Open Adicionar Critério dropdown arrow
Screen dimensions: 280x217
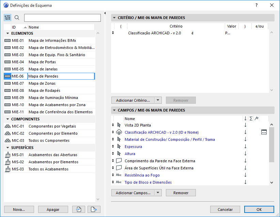click(x=158, y=100)
